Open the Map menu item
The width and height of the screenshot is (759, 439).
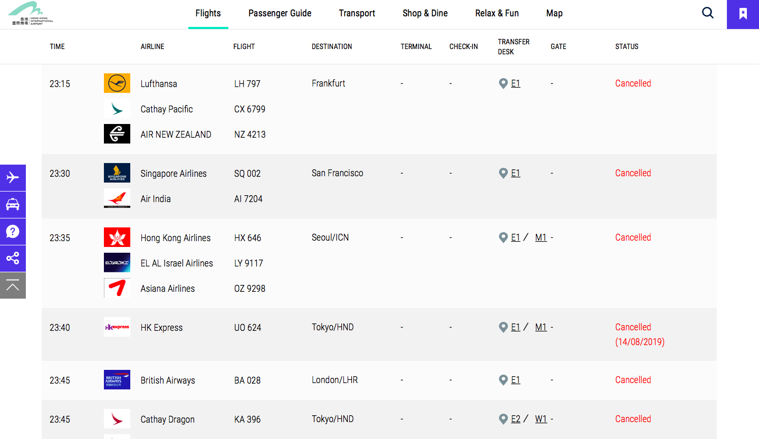tap(554, 13)
